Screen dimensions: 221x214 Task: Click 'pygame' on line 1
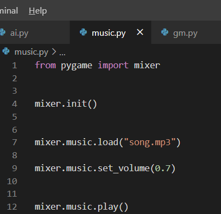[x=77, y=66]
